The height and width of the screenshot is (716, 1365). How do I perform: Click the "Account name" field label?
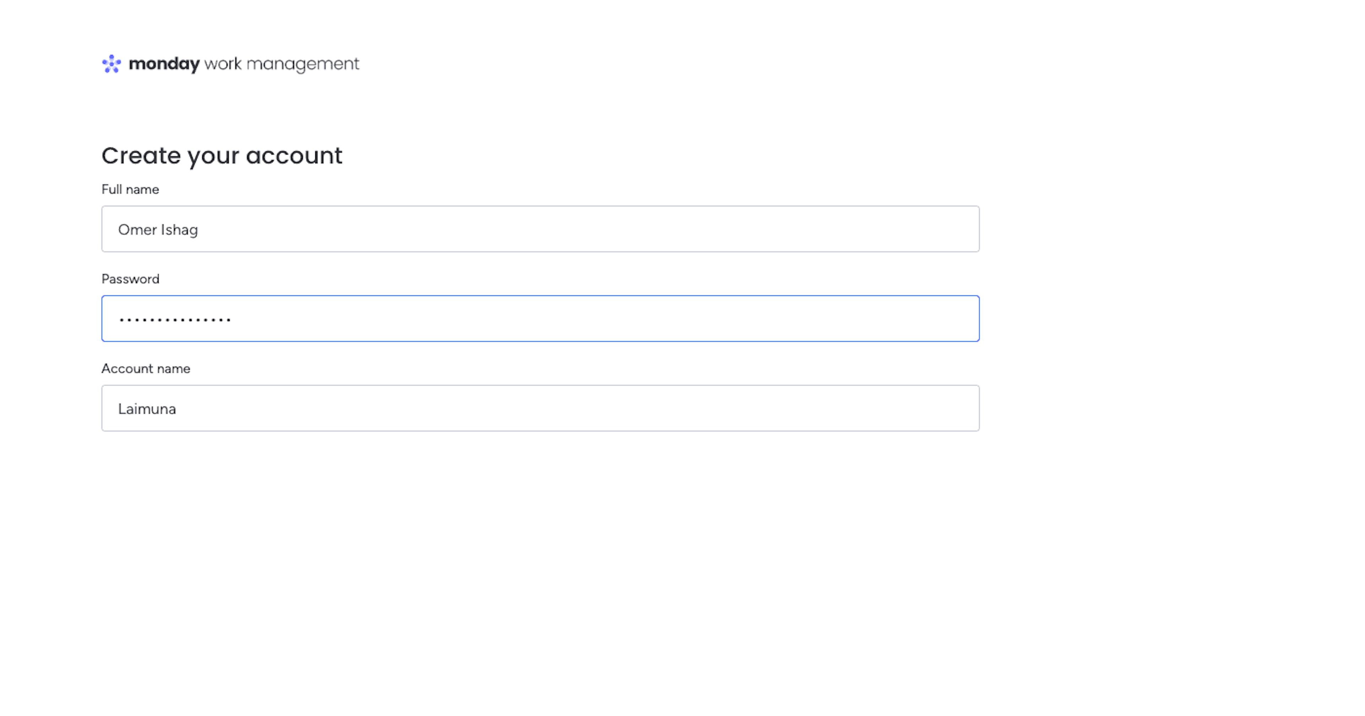pyautogui.click(x=146, y=369)
